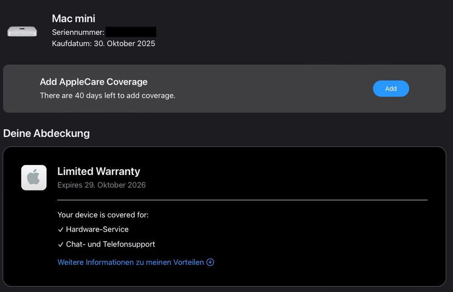Click the Add AppleCare Coverage heading
This screenshot has height=292, width=453.
[93, 82]
